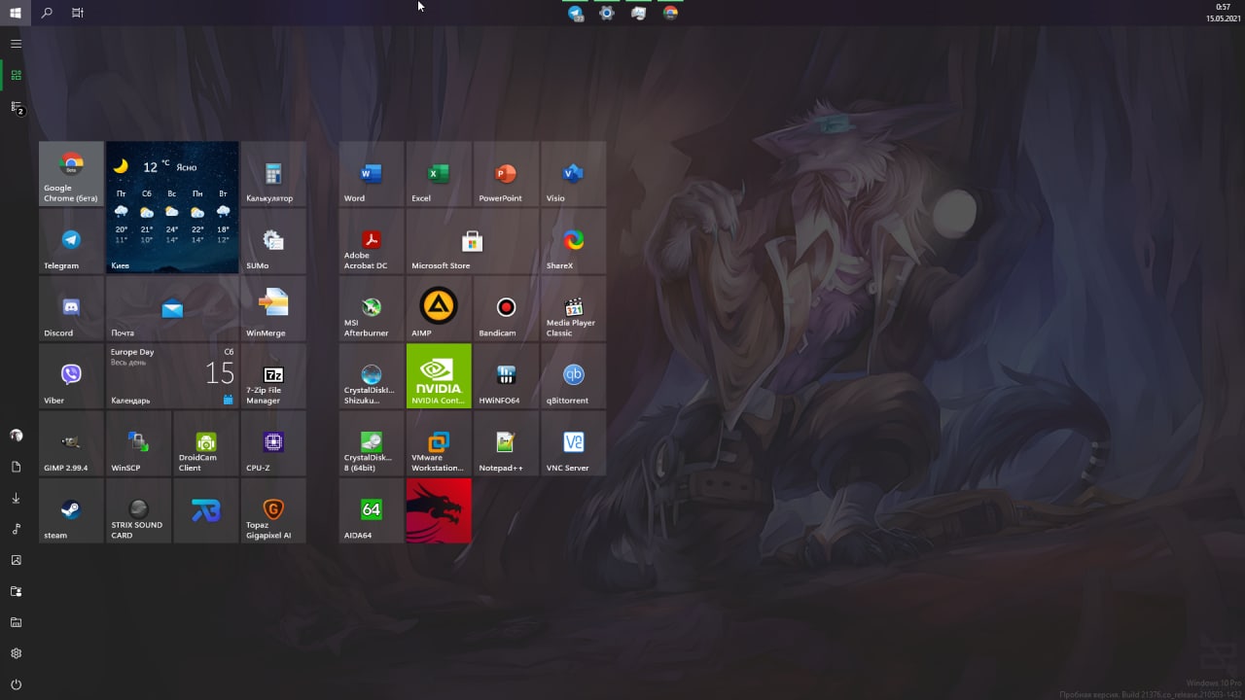
Task: Launch the AIMP tile
Action: pos(439,308)
